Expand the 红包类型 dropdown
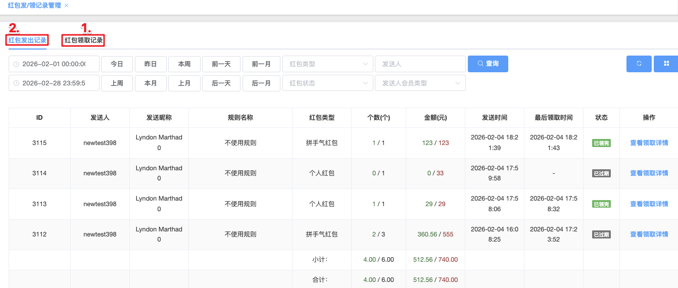 pos(327,64)
